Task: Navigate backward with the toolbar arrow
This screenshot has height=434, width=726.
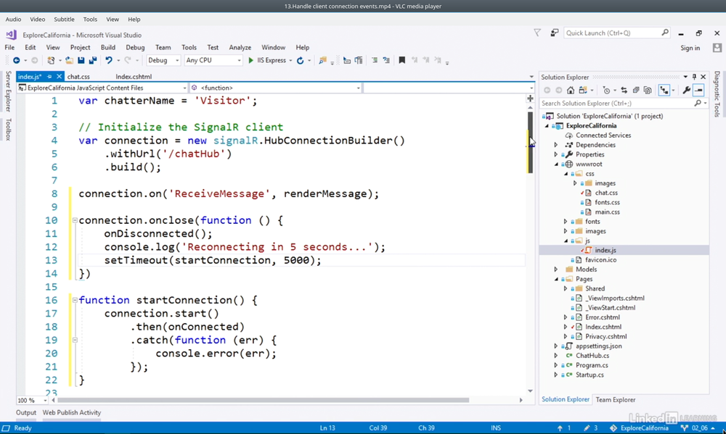Action: coord(16,61)
